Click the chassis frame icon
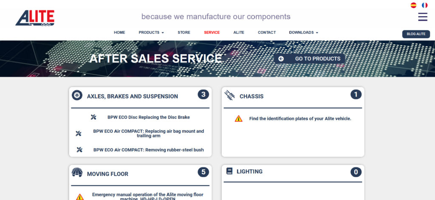Image resolution: width=435 pixels, height=200 pixels. 229,95
